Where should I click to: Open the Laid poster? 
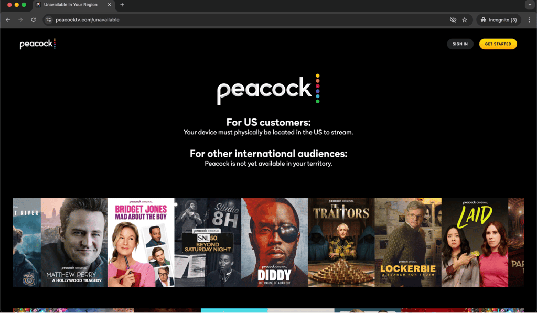coord(475,242)
